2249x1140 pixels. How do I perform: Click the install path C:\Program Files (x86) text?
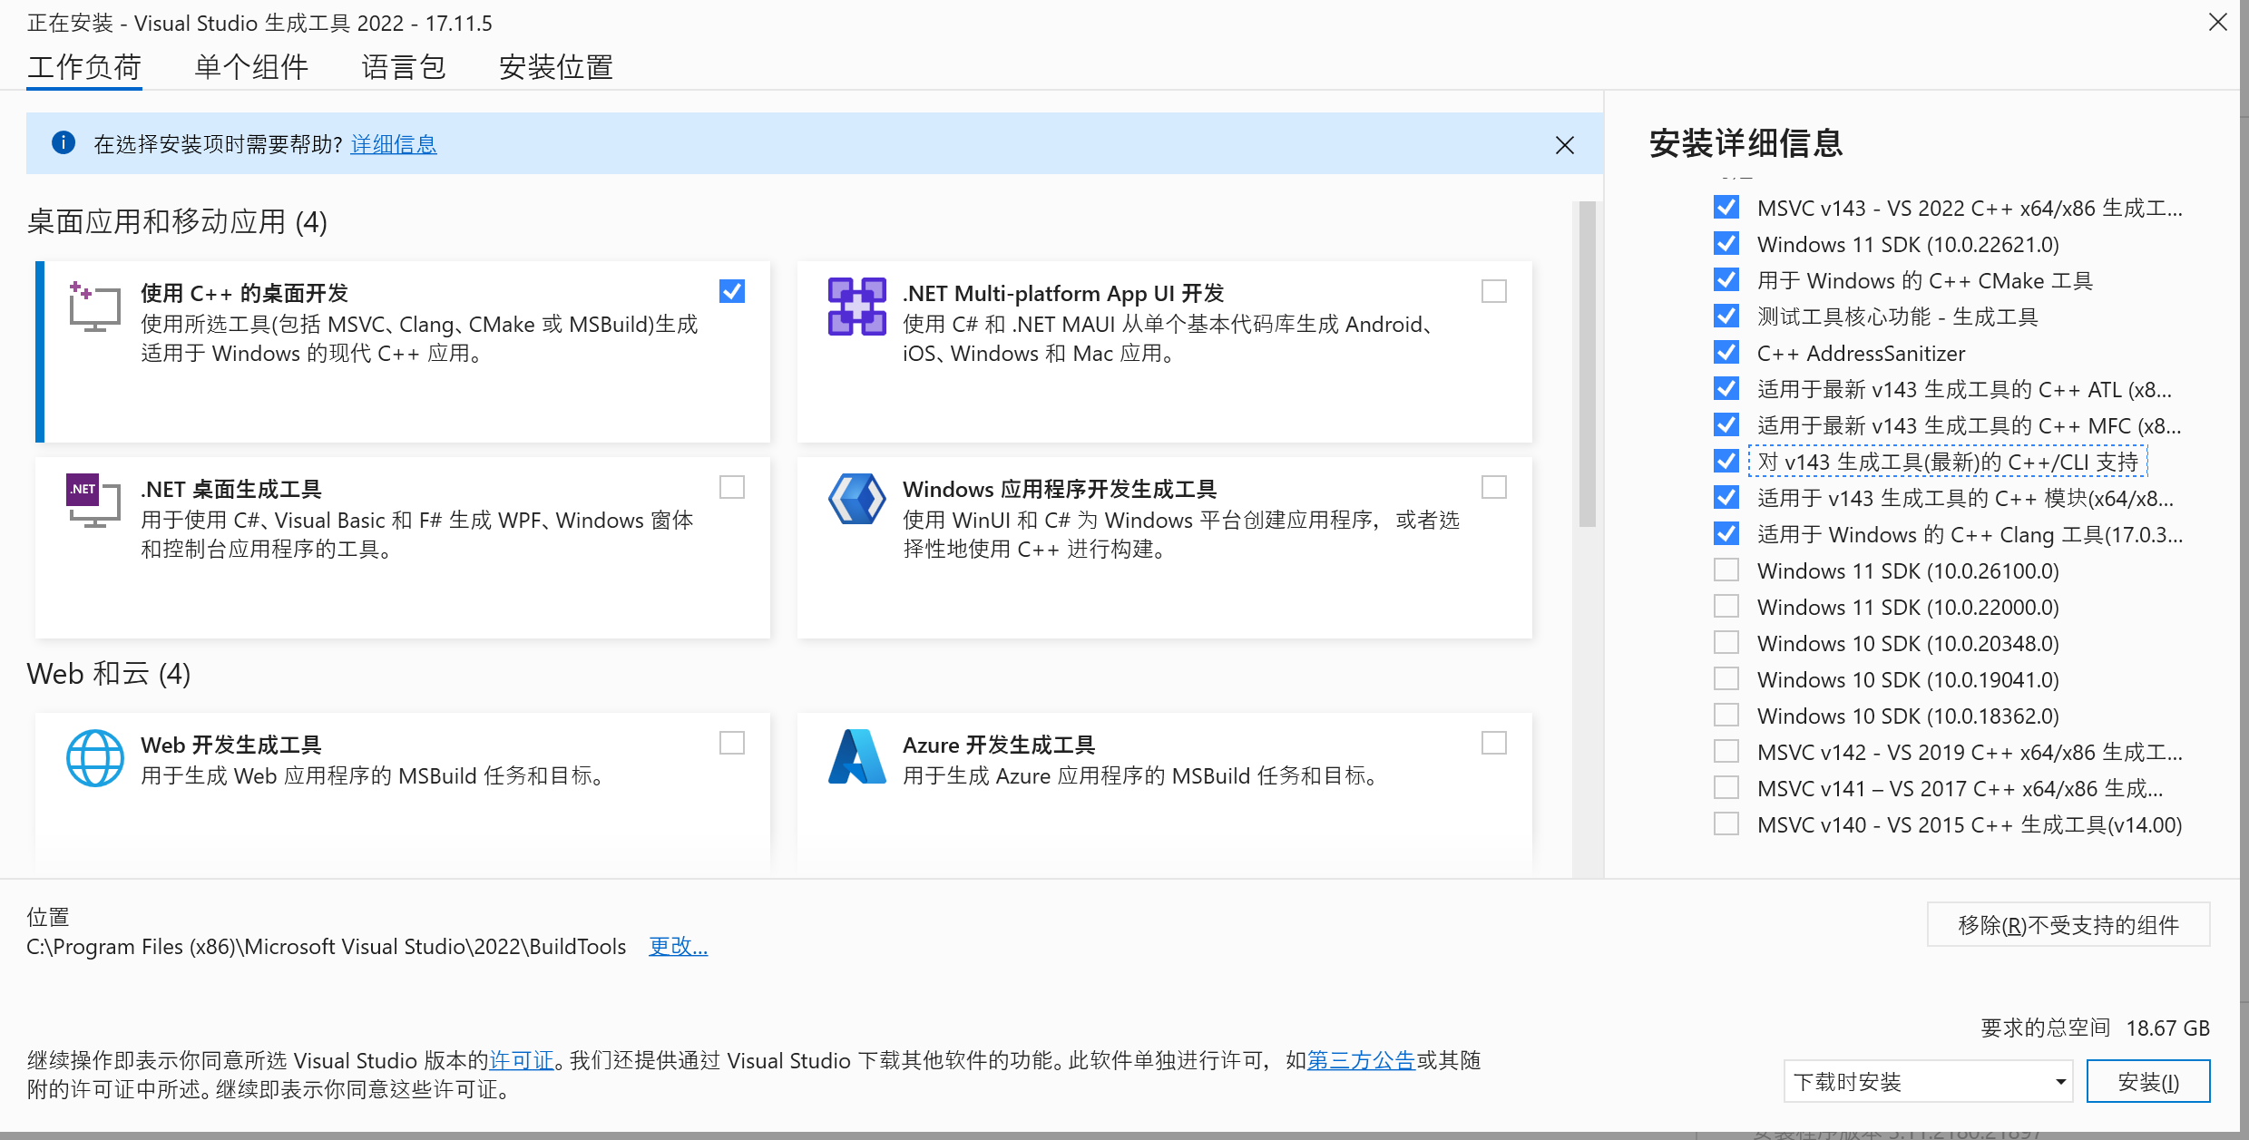pos(327,946)
